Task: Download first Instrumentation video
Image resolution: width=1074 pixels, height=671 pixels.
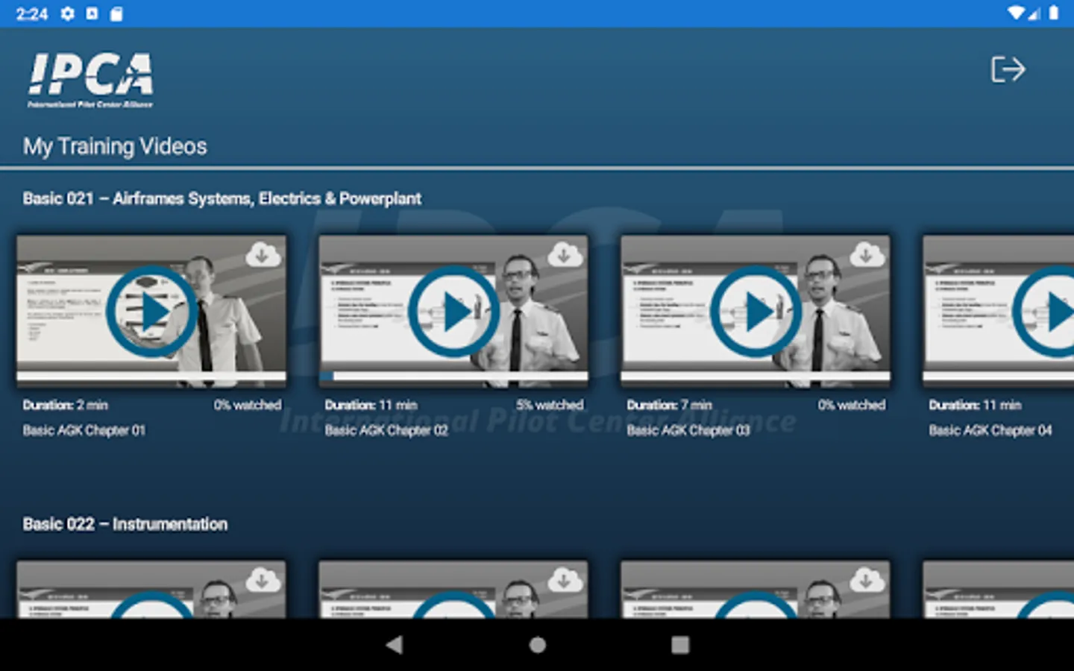Action: [263, 579]
